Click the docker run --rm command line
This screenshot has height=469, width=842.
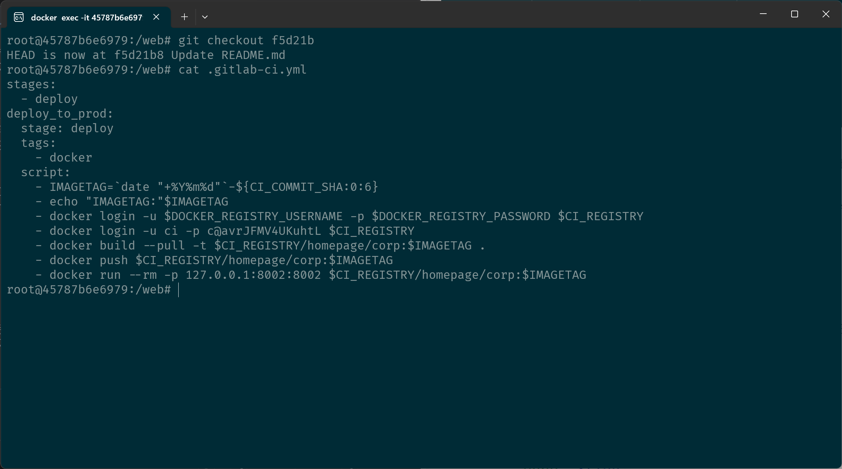[x=311, y=275]
